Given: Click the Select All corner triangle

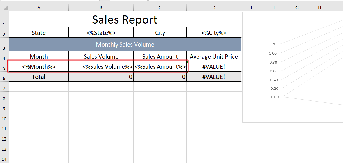Looking at the screenshot, I should (x=4, y=8).
